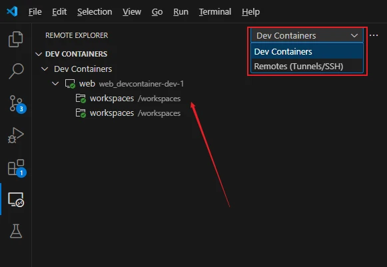Choose Remotes (Tunnels/SSH) option in dropdown
The height and width of the screenshot is (267, 387).
pyautogui.click(x=307, y=66)
